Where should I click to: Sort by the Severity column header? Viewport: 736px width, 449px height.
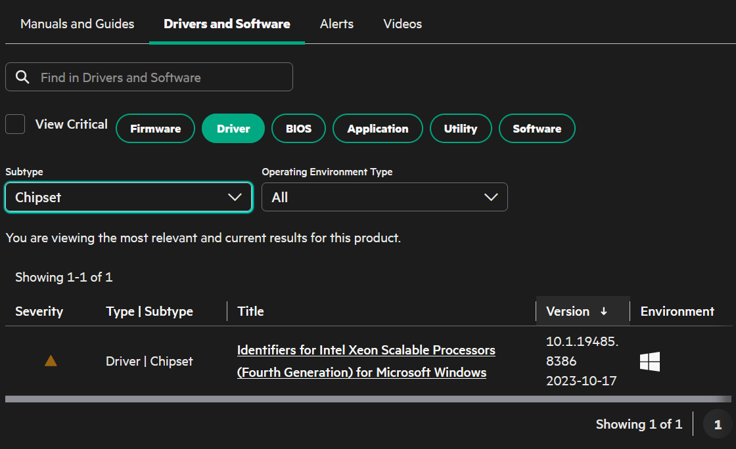tap(39, 311)
